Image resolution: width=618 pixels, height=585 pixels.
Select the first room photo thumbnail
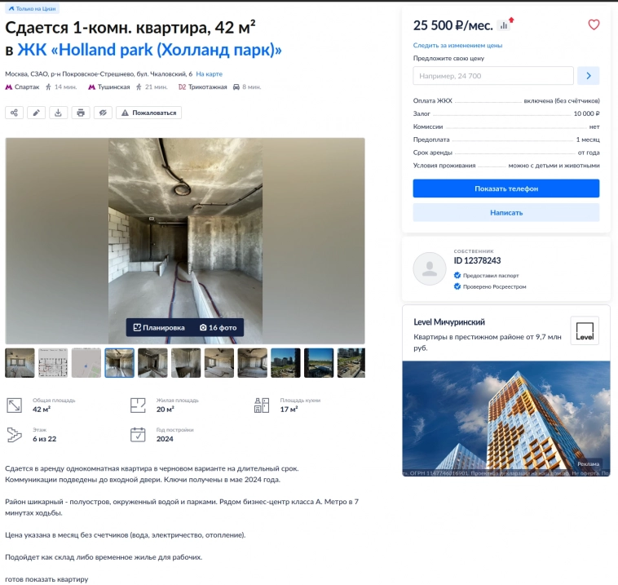click(20, 363)
